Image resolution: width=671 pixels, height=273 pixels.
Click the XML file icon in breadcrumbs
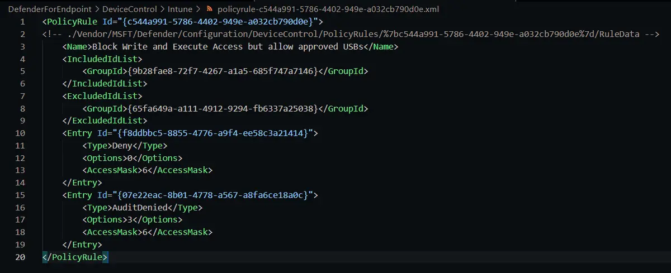(209, 9)
